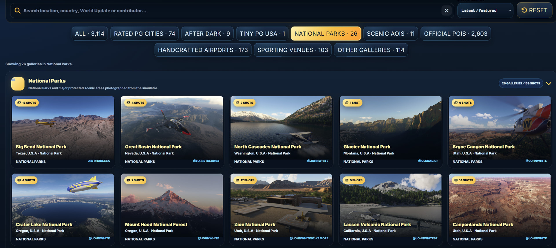Open the Bryce Canyon National Park gallery
Image resolution: width=556 pixels, height=248 pixels.
tap(500, 132)
